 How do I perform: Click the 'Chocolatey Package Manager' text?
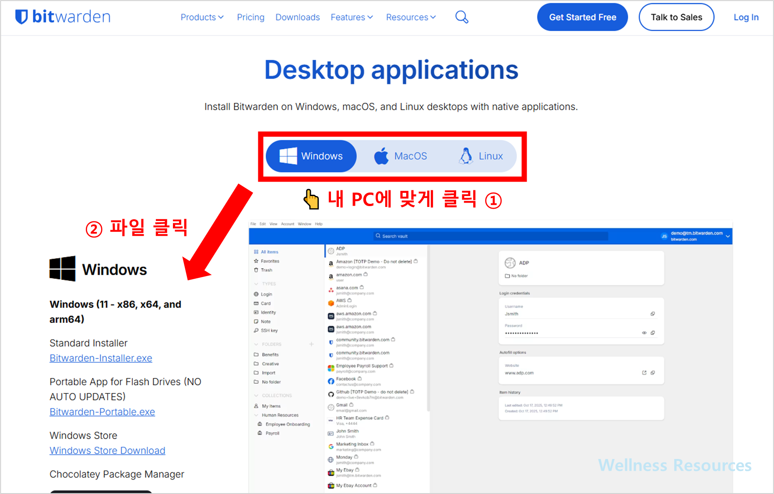click(x=117, y=474)
